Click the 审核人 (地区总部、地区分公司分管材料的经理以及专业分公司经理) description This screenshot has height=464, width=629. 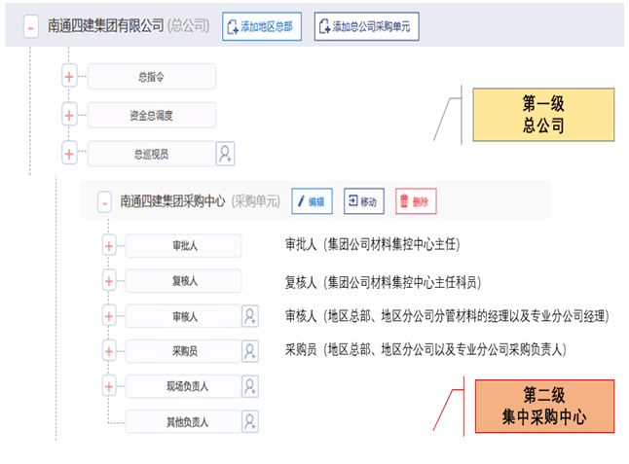[x=447, y=316]
